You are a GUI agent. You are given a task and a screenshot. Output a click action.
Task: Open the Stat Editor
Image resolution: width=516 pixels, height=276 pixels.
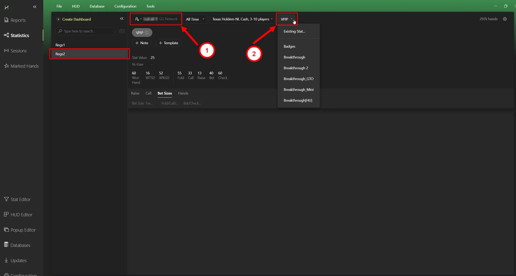[20, 200]
